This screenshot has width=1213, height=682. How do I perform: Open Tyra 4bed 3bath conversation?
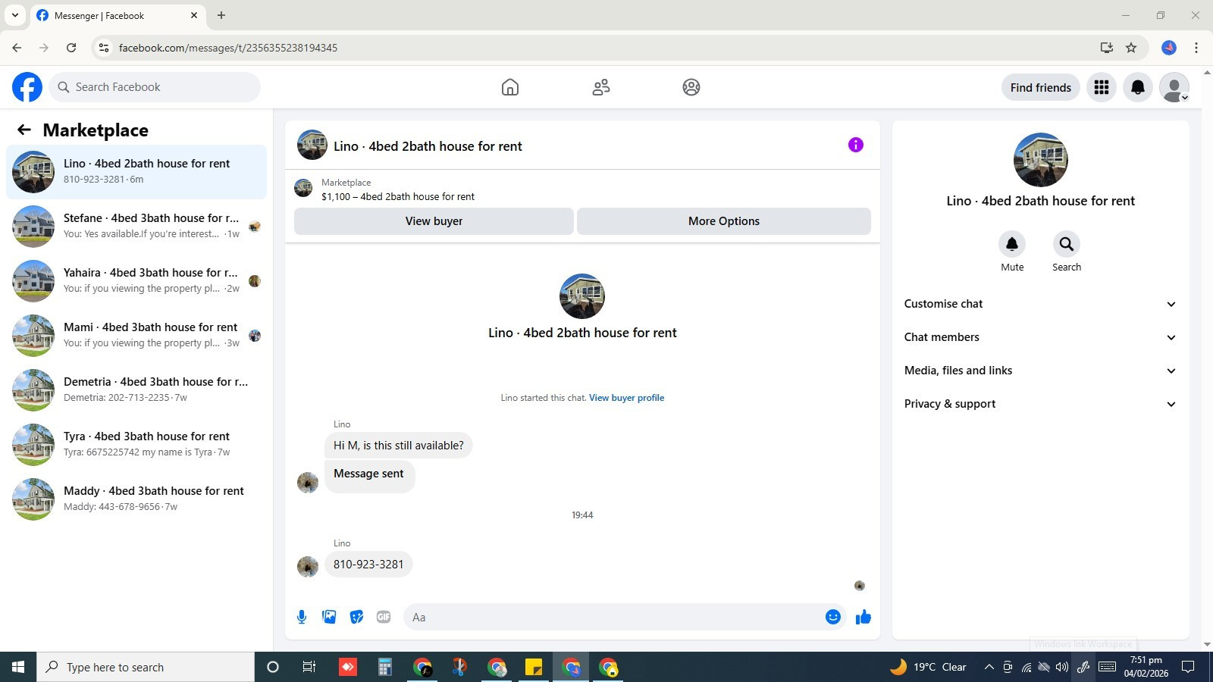(136, 445)
